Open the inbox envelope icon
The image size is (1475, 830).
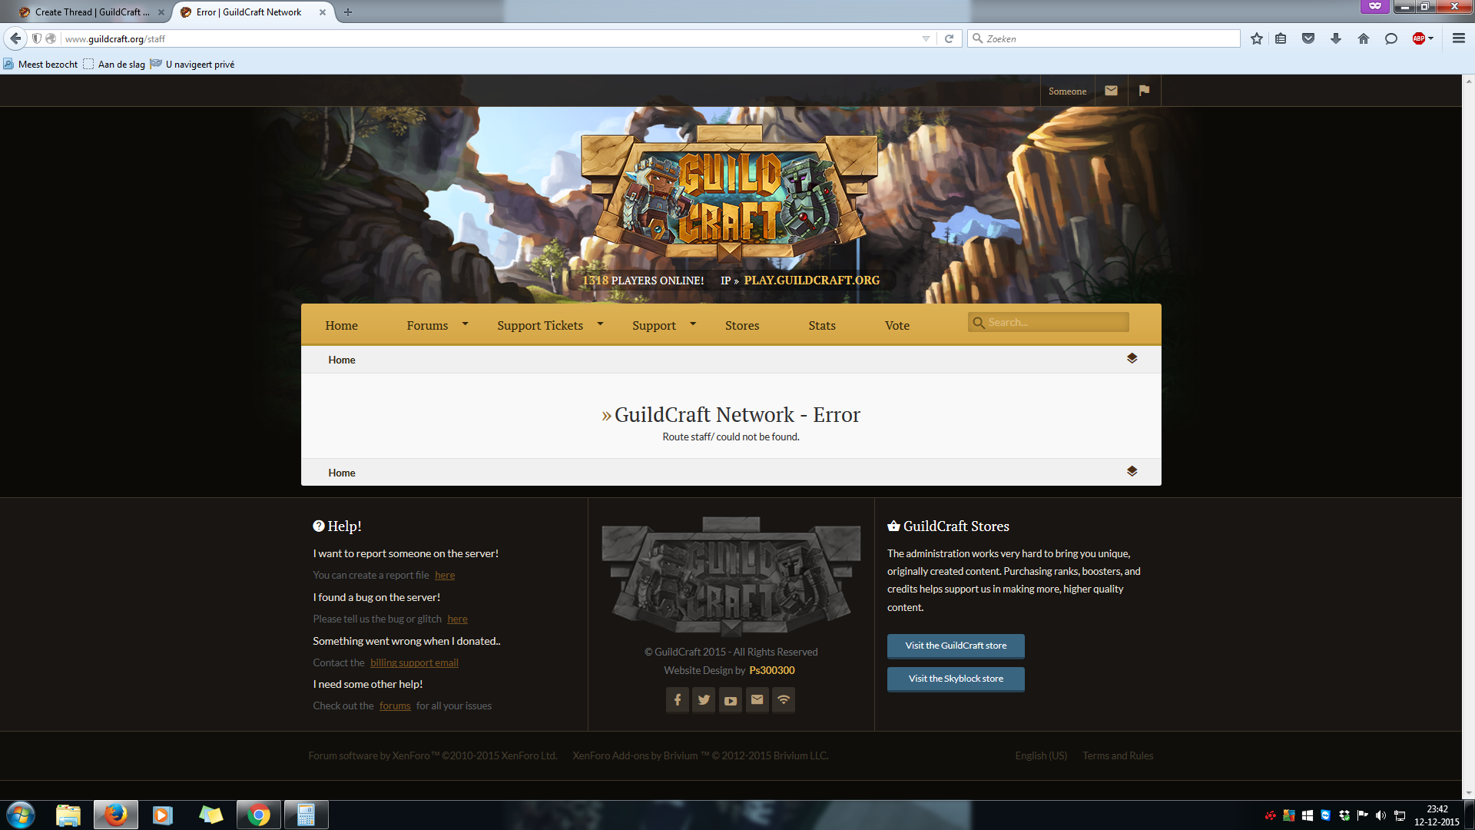pos(1111,91)
